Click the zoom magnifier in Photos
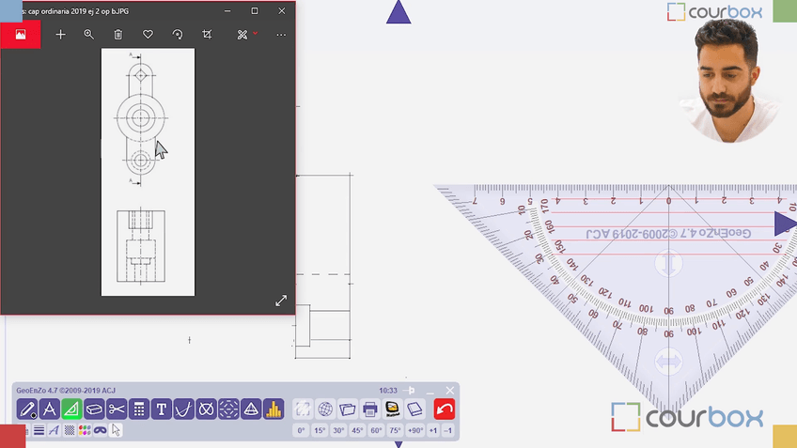 (88, 35)
